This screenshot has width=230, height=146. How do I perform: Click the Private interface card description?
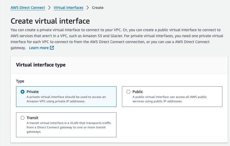(x=66, y=99)
